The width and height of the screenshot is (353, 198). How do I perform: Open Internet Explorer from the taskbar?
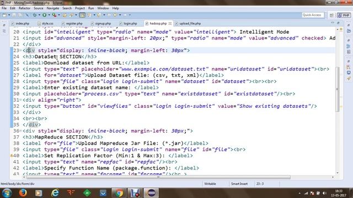point(55,193)
